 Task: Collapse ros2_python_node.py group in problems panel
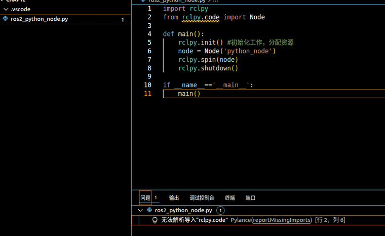pyautogui.click(x=140, y=211)
